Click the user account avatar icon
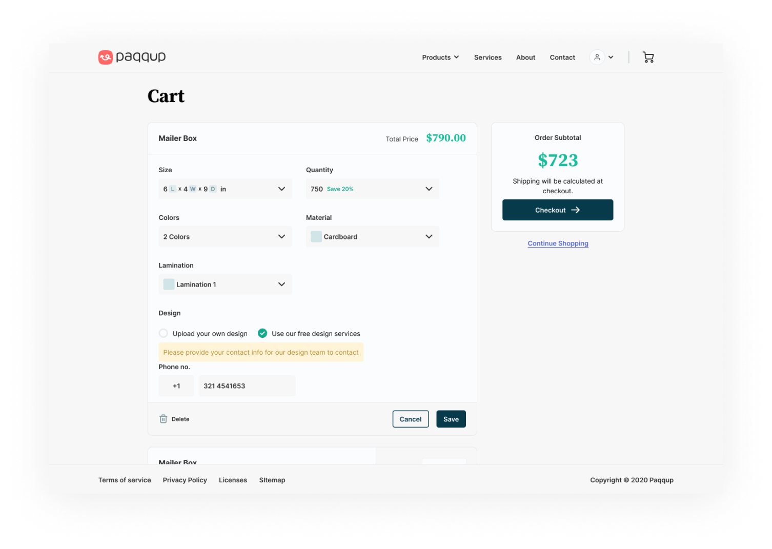The image size is (772, 549). click(597, 57)
